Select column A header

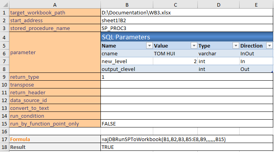(x=55, y=5)
